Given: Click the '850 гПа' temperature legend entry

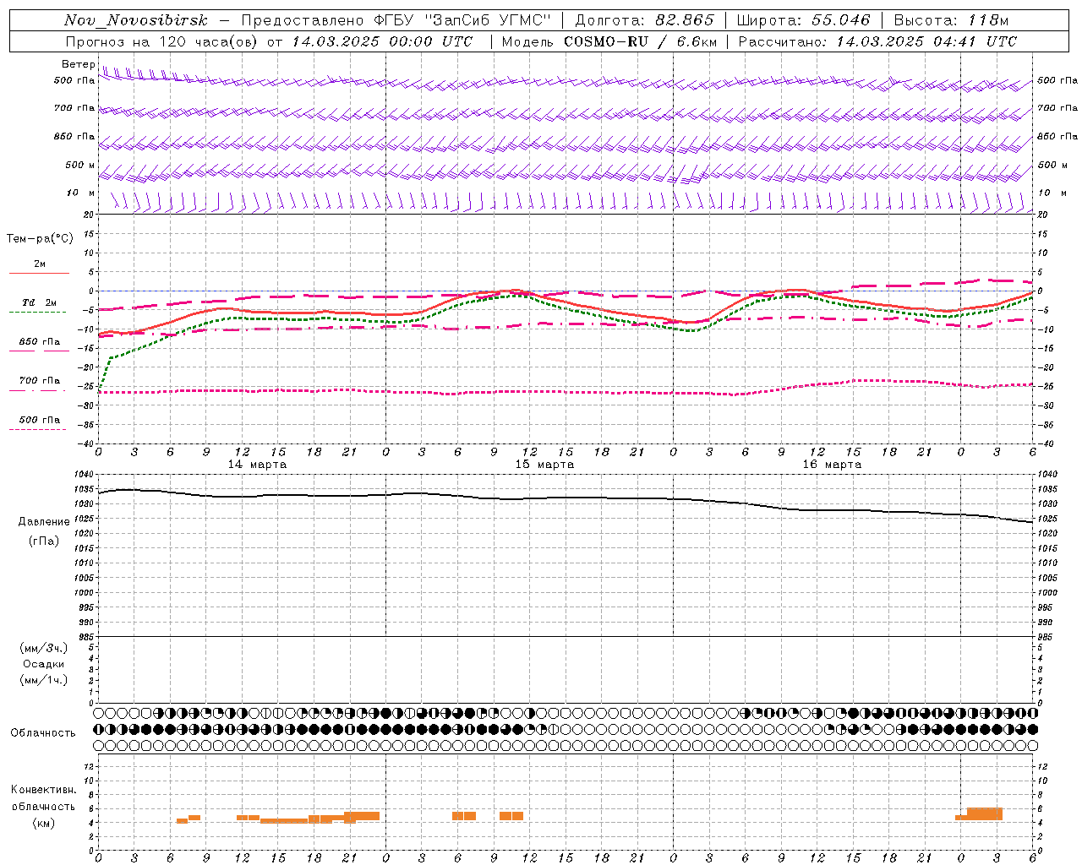Looking at the screenshot, I should (x=39, y=341).
